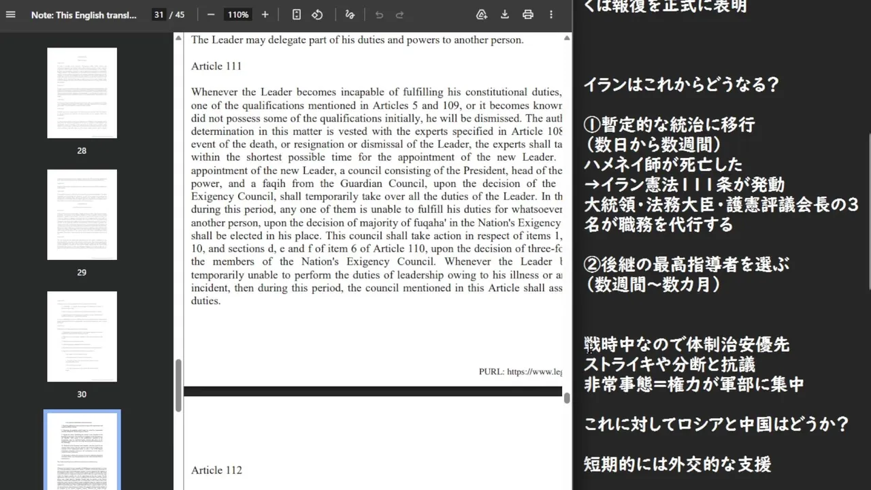Select the highlighted page 31 thumbnail
Screen dimensions: 871x490
(82, 451)
